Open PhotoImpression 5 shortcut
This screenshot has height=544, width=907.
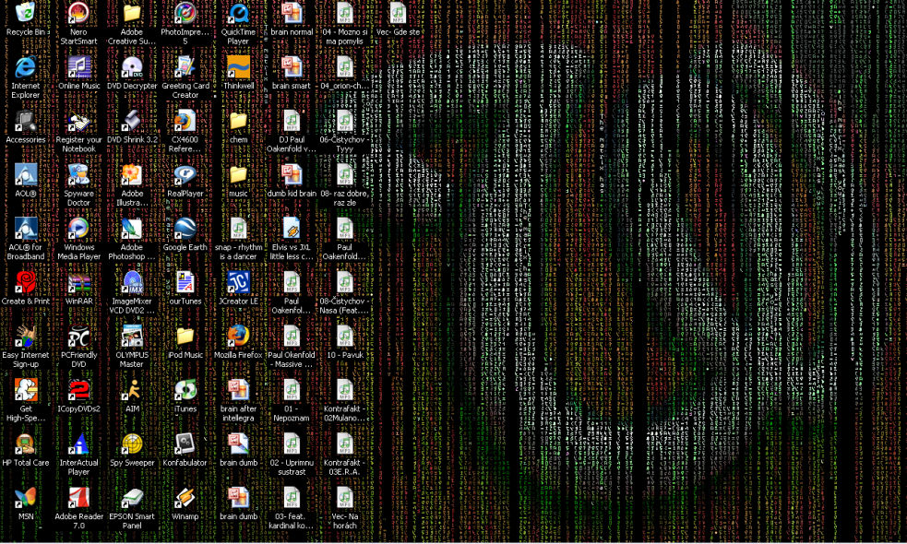185,13
